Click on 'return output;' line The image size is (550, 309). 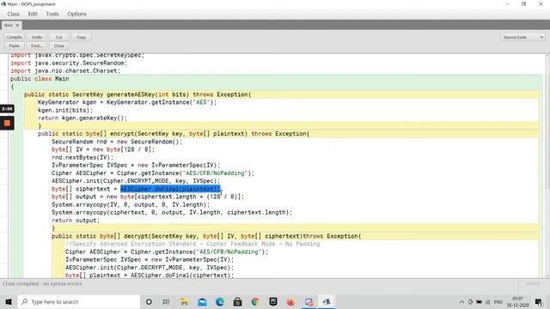[x=76, y=221]
